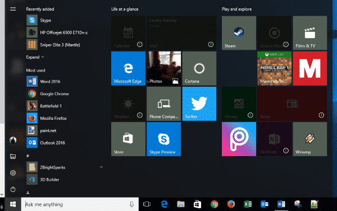Click Play and explore group header

coord(236,9)
